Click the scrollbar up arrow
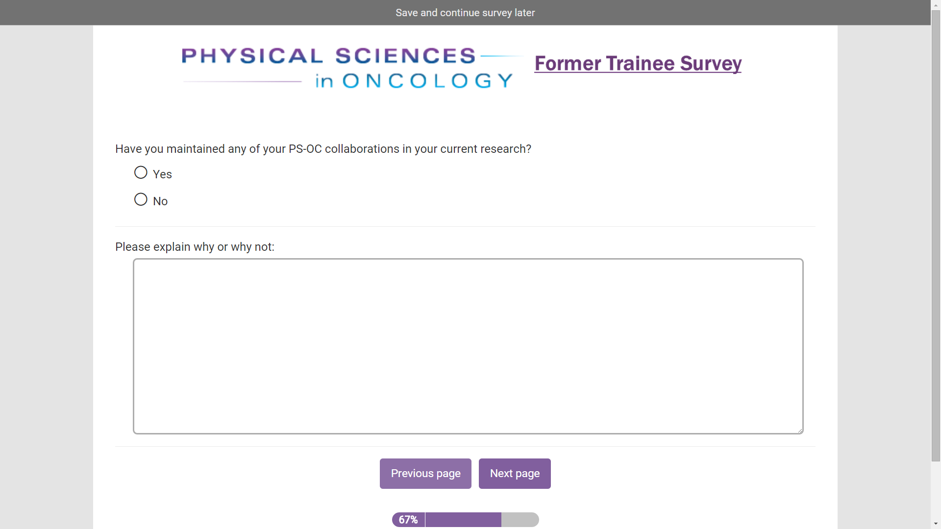This screenshot has width=941, height=529. [936, 4]
